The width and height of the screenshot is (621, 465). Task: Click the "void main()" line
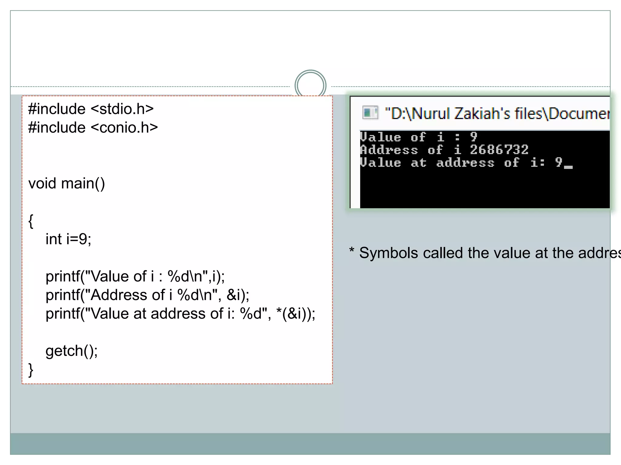[67, 183]
